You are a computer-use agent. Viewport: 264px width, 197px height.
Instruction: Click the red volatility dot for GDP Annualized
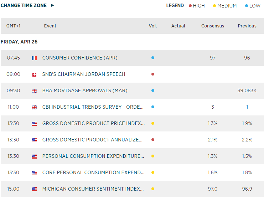coord(153,140)
